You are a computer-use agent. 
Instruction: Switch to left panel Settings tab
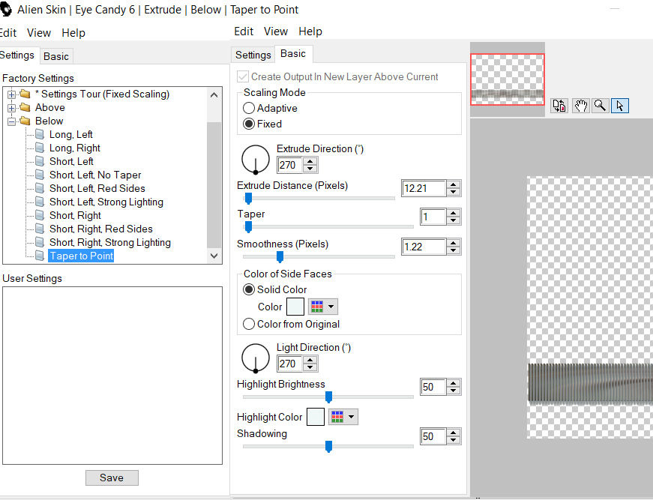click(17, 55)
